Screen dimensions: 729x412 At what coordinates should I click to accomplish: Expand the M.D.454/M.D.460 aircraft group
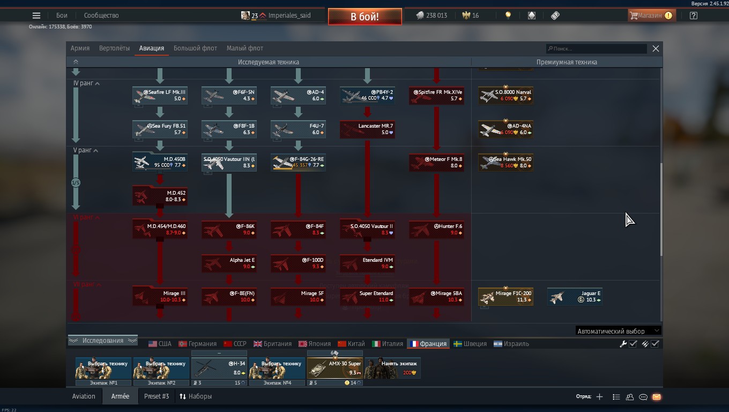160,230
